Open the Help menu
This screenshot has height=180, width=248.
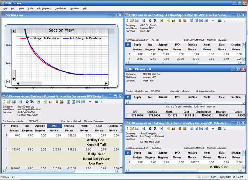click(x=85, y=9)
